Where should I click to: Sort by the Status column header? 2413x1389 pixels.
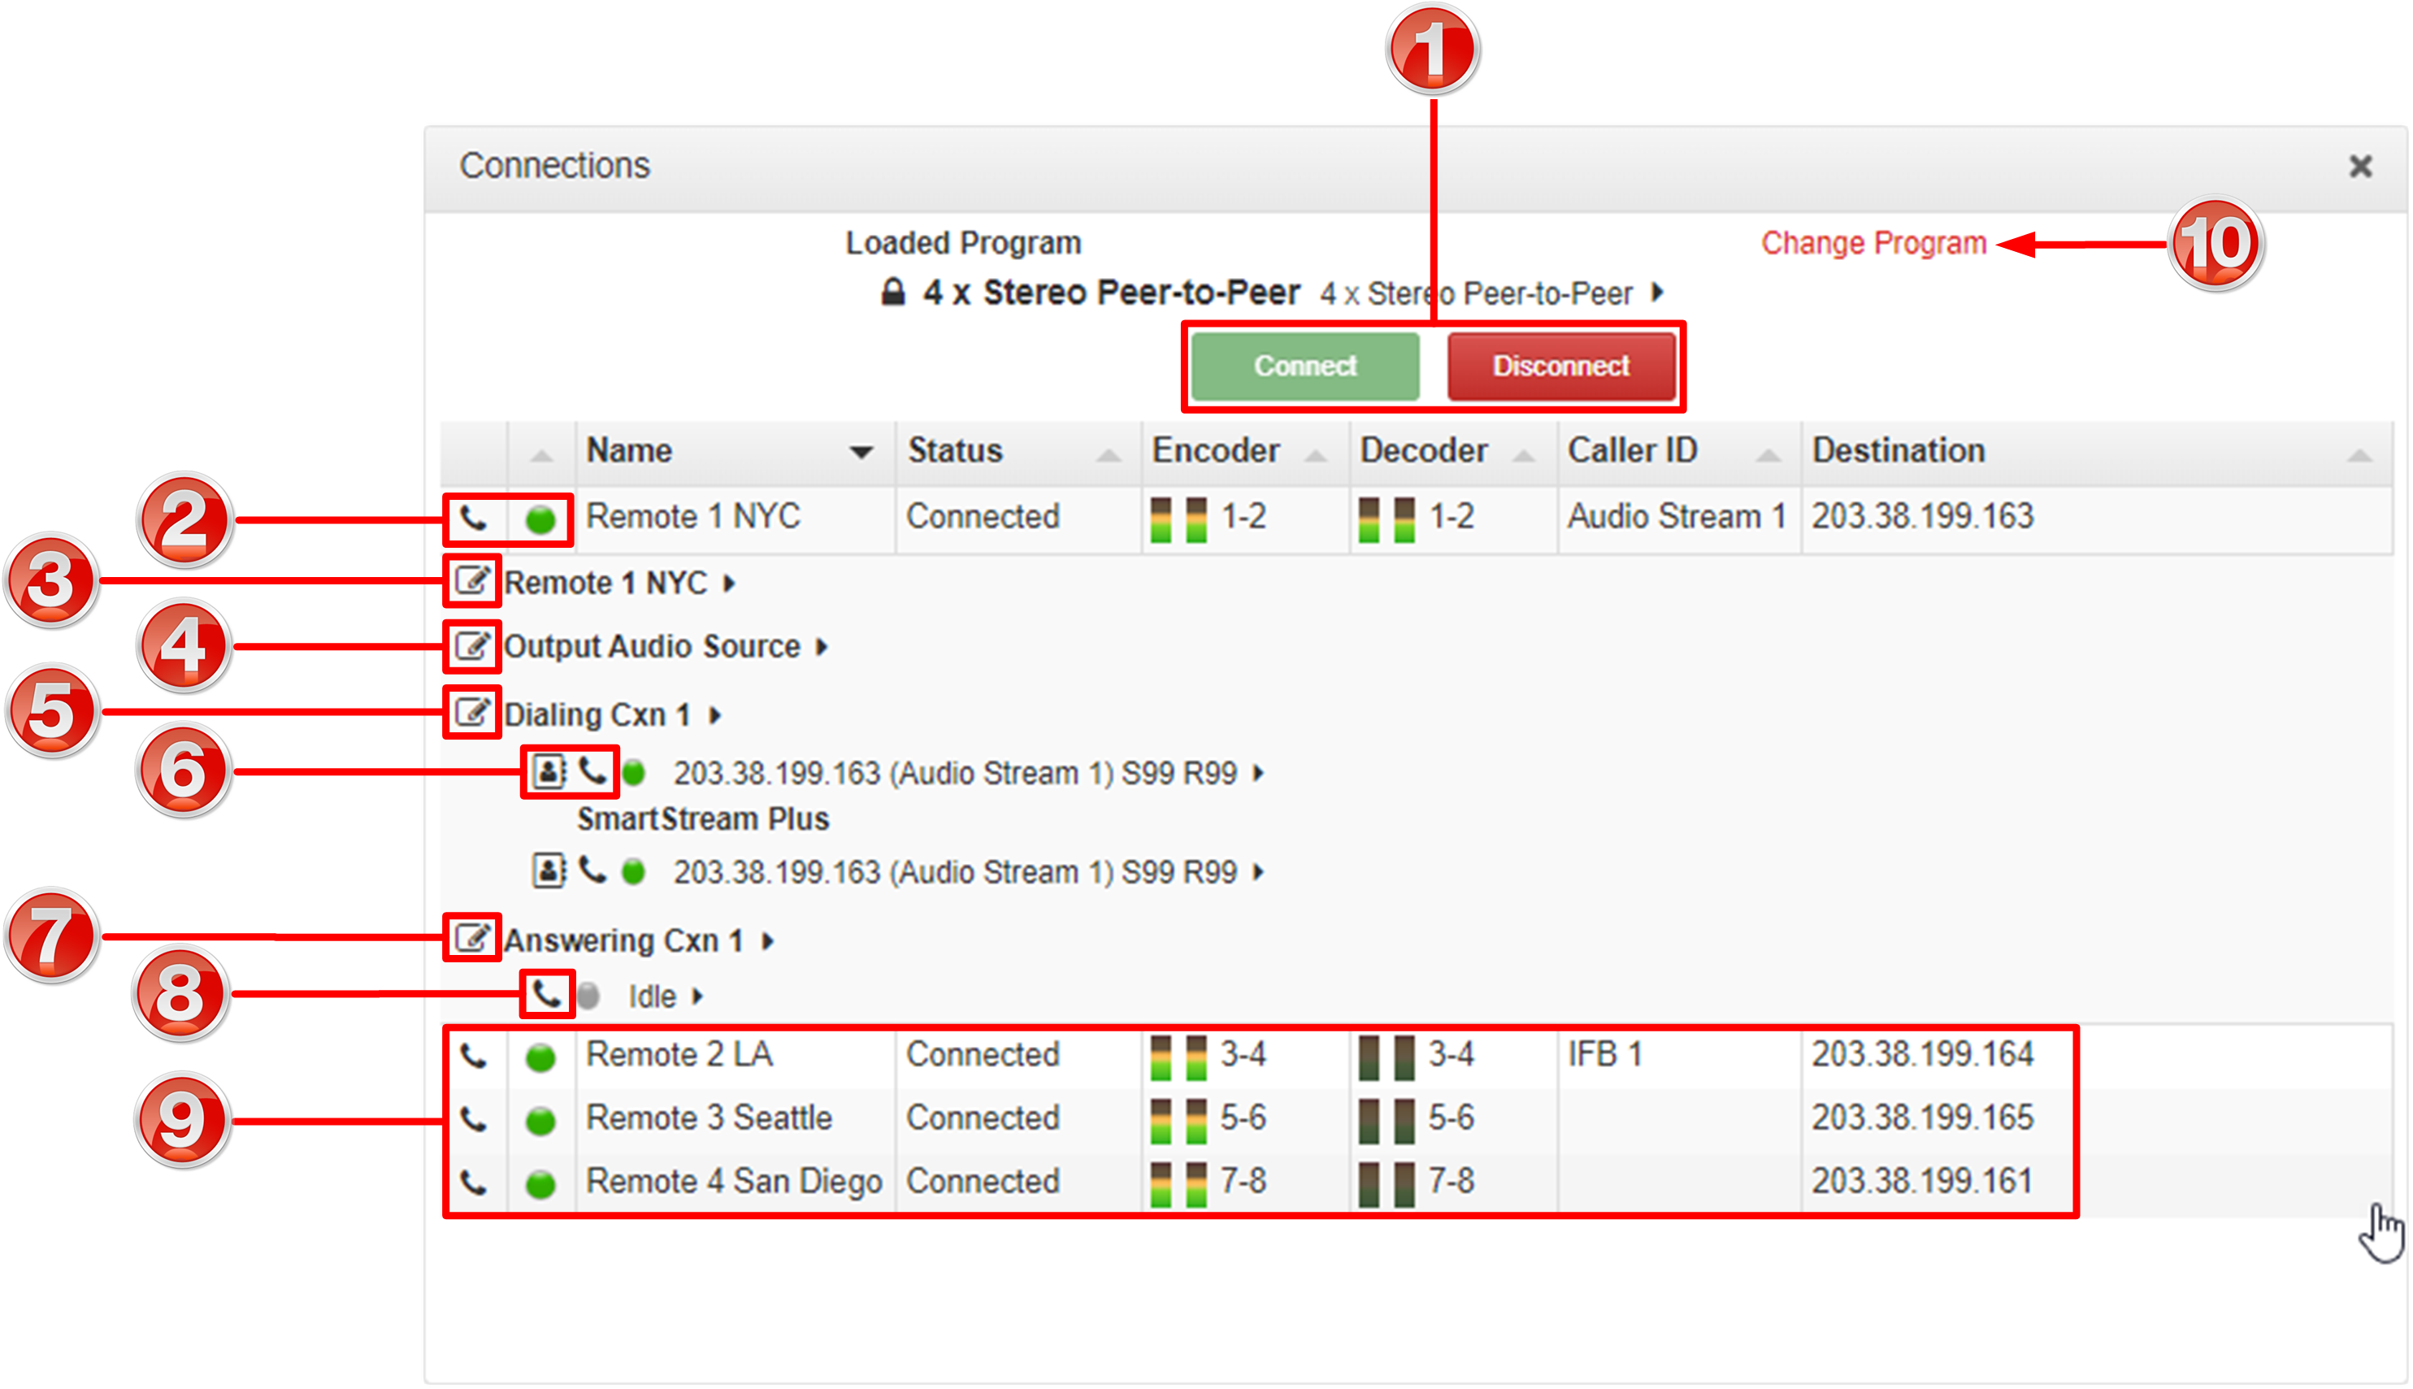tap(955, 450)
